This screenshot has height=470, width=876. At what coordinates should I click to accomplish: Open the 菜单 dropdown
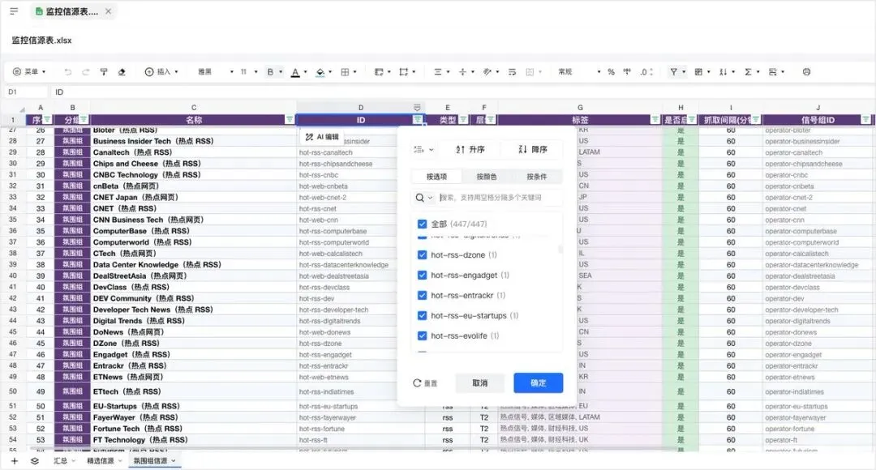tap(29, 72)
